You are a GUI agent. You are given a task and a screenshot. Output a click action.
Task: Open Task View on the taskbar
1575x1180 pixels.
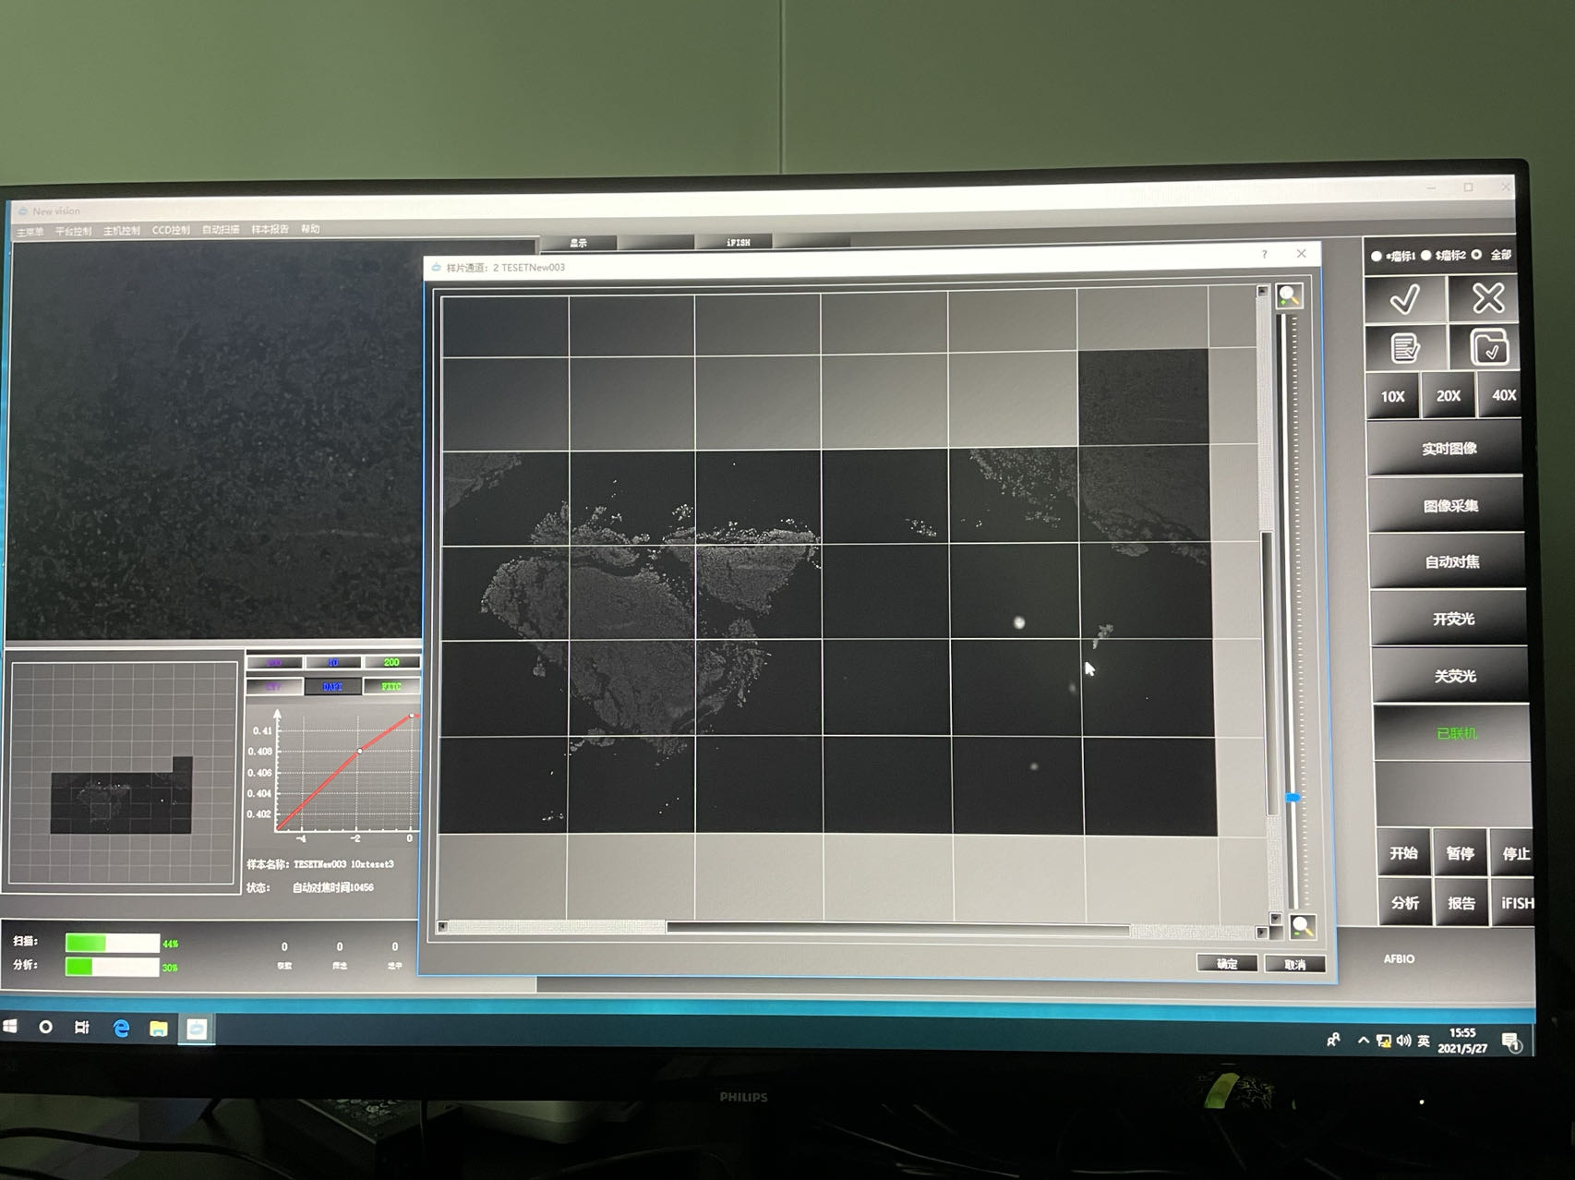[x=82, y=1027]
